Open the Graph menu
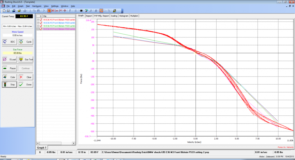Image resolution: width=295 pixels, height=160 pixels. click(20, 6)
